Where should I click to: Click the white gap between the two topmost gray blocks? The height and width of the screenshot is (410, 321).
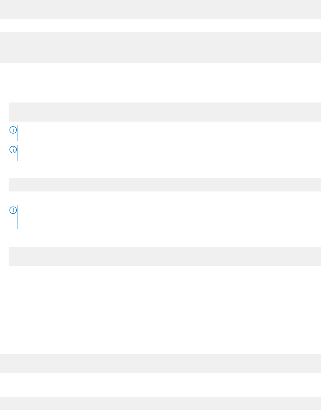coord(160,26)
